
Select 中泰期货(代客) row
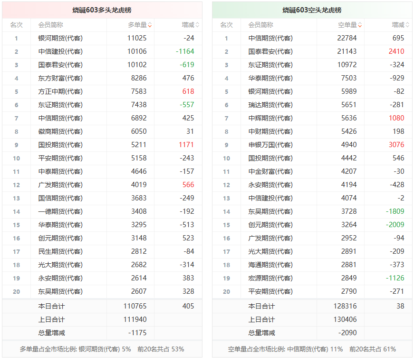click(102, 171)
